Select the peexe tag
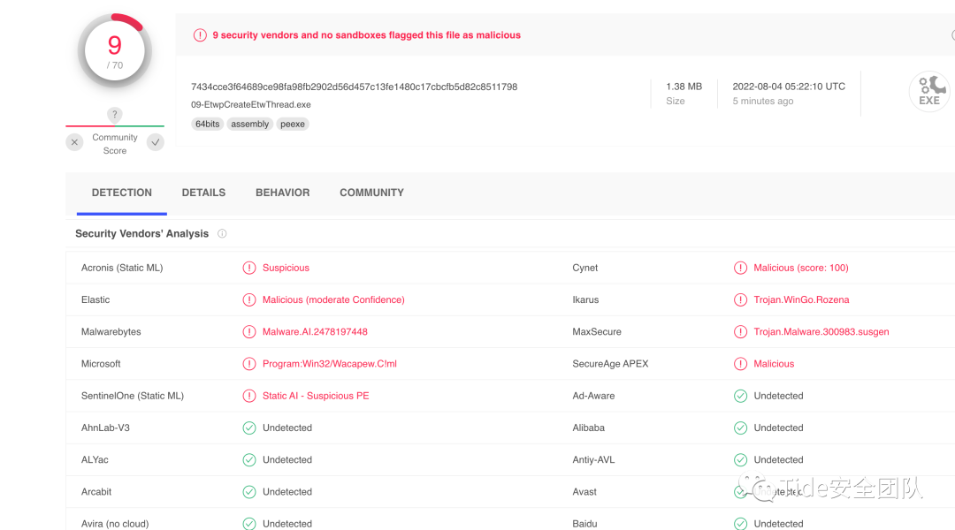 click(293, 125)
